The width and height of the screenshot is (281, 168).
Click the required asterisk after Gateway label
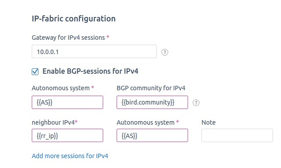click(108, 37)
